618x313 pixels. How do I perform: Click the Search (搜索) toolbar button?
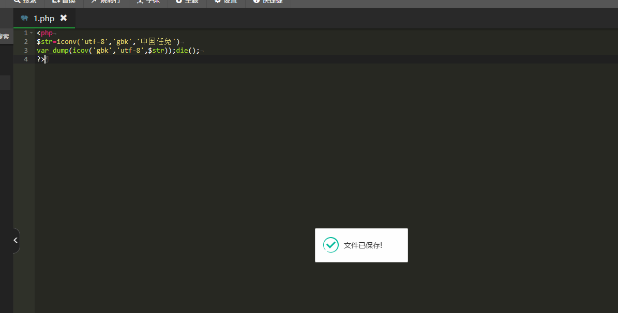point(25,2)
